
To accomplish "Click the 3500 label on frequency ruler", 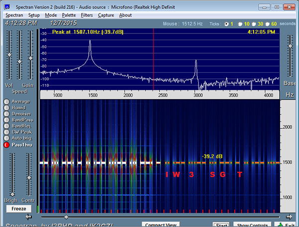I will (233, 95).
